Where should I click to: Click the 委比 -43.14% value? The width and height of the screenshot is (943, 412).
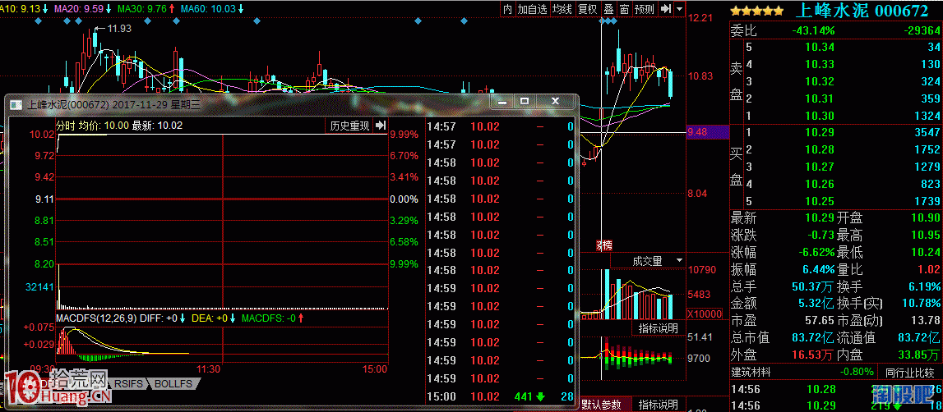coord(813,30)
